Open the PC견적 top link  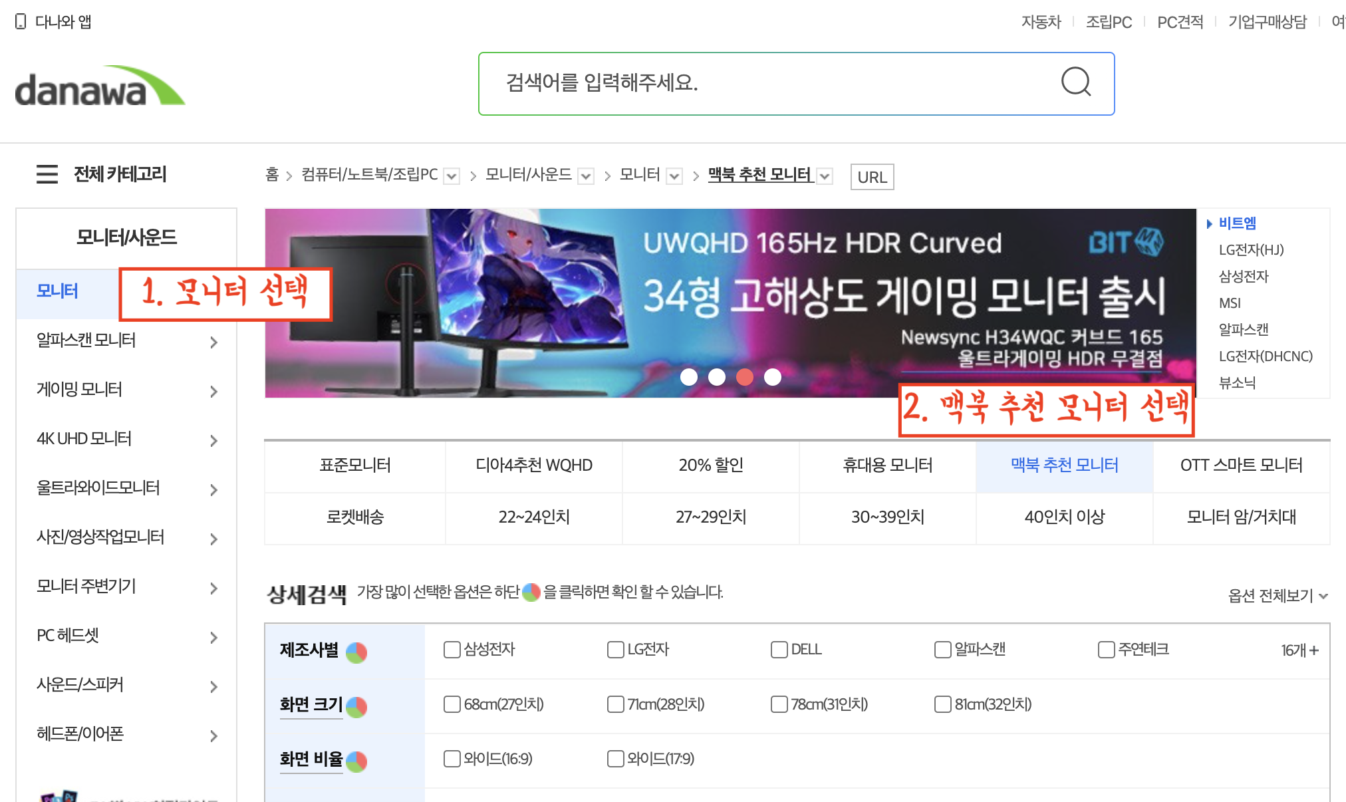tap(1180, 22)
